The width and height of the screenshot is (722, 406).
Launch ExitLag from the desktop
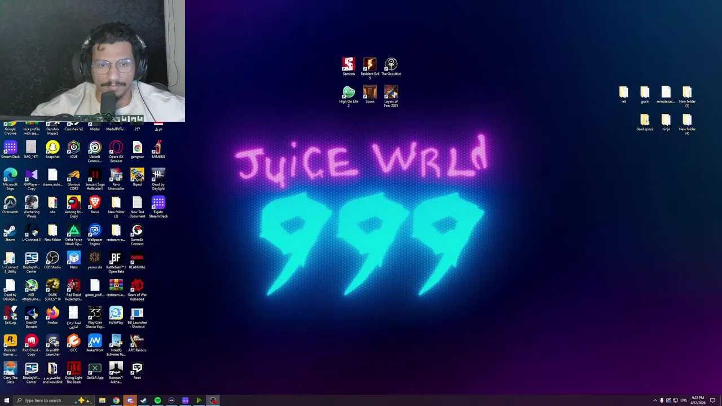tap(10, 314)
